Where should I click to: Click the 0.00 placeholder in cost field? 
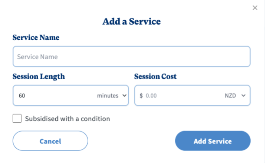151,96
